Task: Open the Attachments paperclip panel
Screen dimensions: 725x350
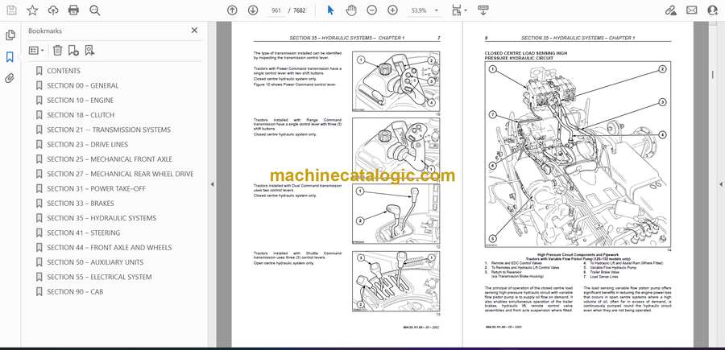Action: point(10,78)
